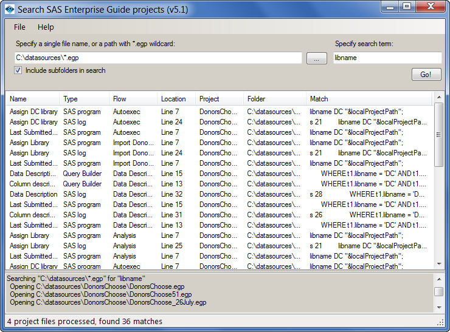Sort by the Match column header

(369, 99)
